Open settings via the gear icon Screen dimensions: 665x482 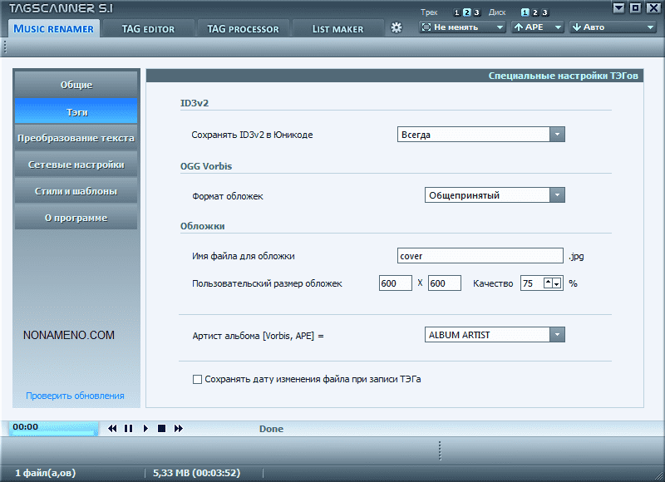(x=397, y=27)
